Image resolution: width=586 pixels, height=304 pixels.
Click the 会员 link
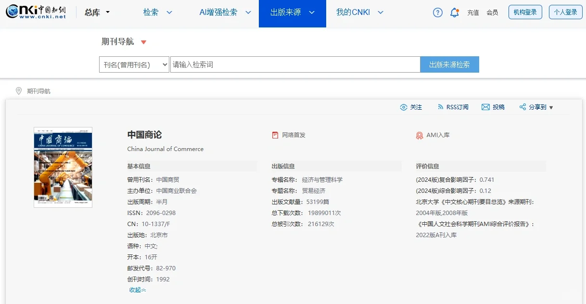coord(492,13)
